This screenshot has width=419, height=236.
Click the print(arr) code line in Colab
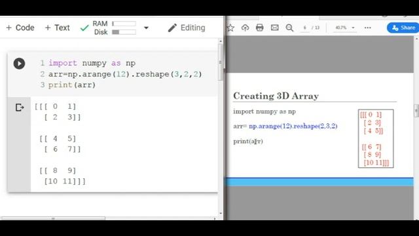coord(72,85)
